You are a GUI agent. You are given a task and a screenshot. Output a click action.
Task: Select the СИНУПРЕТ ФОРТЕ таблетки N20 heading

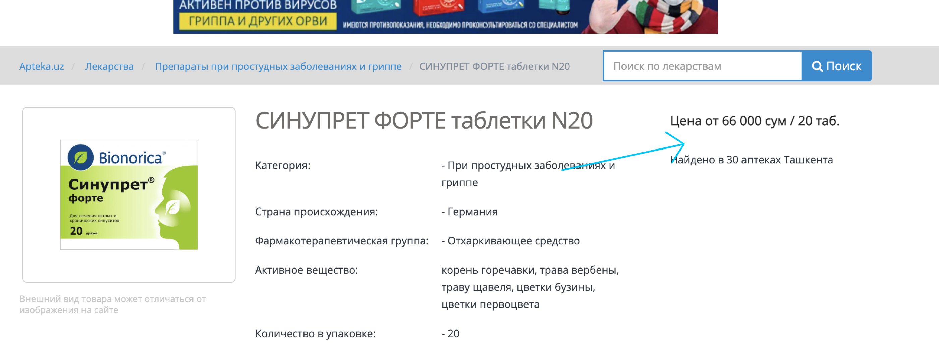(x=424, y=121)
